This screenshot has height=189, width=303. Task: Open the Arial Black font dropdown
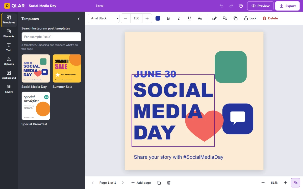pos(104,18)
